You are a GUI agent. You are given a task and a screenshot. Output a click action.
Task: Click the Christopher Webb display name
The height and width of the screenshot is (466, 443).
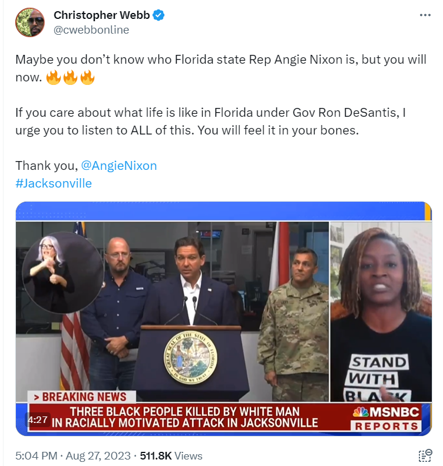pos(101,15)
